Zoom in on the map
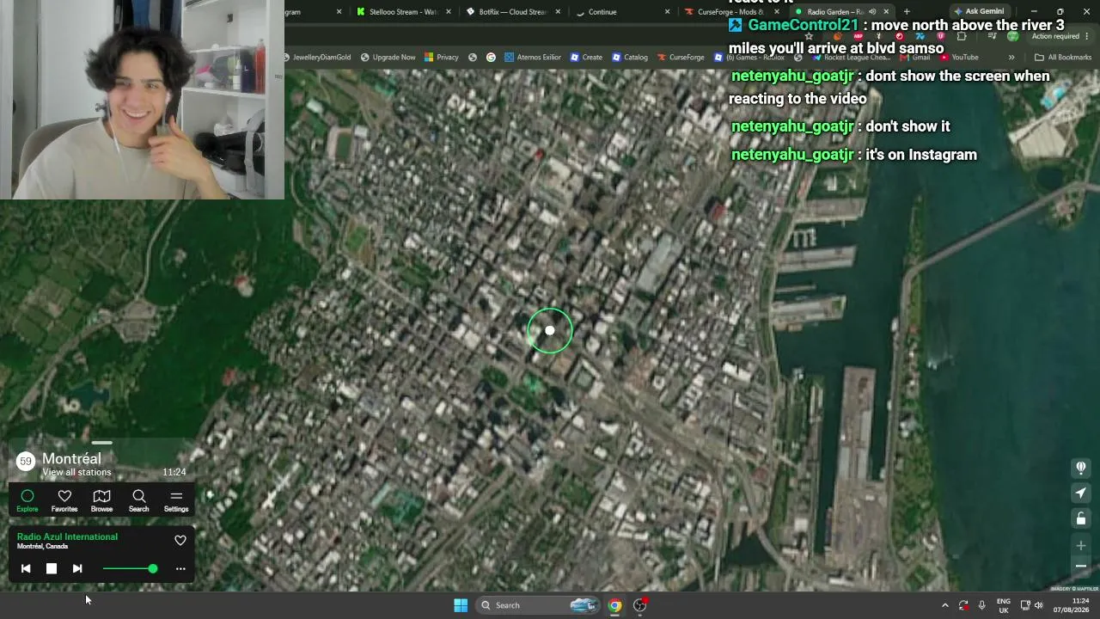This screenshot has width=1100, height=619. tap(1081, 545)
